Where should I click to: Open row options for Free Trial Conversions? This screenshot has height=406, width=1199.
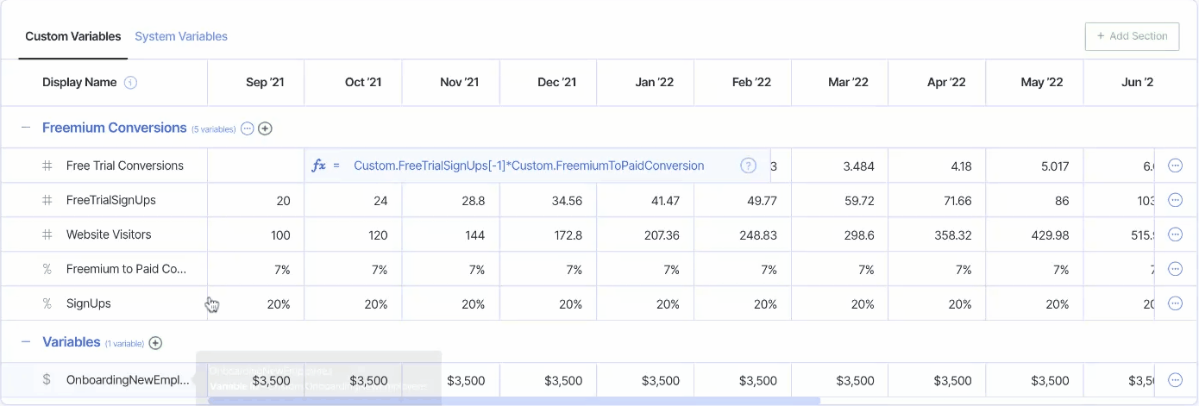1175,166
